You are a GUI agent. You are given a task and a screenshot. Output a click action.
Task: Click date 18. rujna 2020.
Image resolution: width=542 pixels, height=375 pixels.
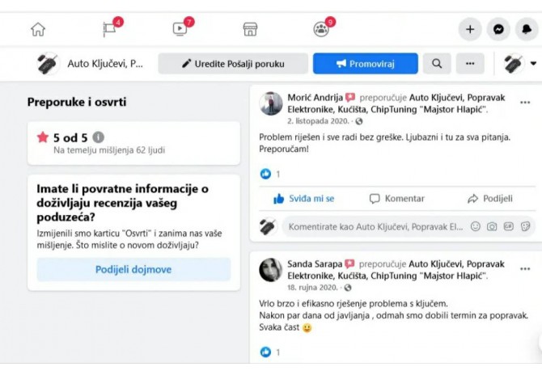(312, 288)
